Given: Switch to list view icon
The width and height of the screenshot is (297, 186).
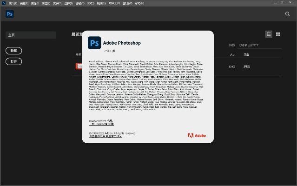Looking at the screenshot, I should pos(269,34).
